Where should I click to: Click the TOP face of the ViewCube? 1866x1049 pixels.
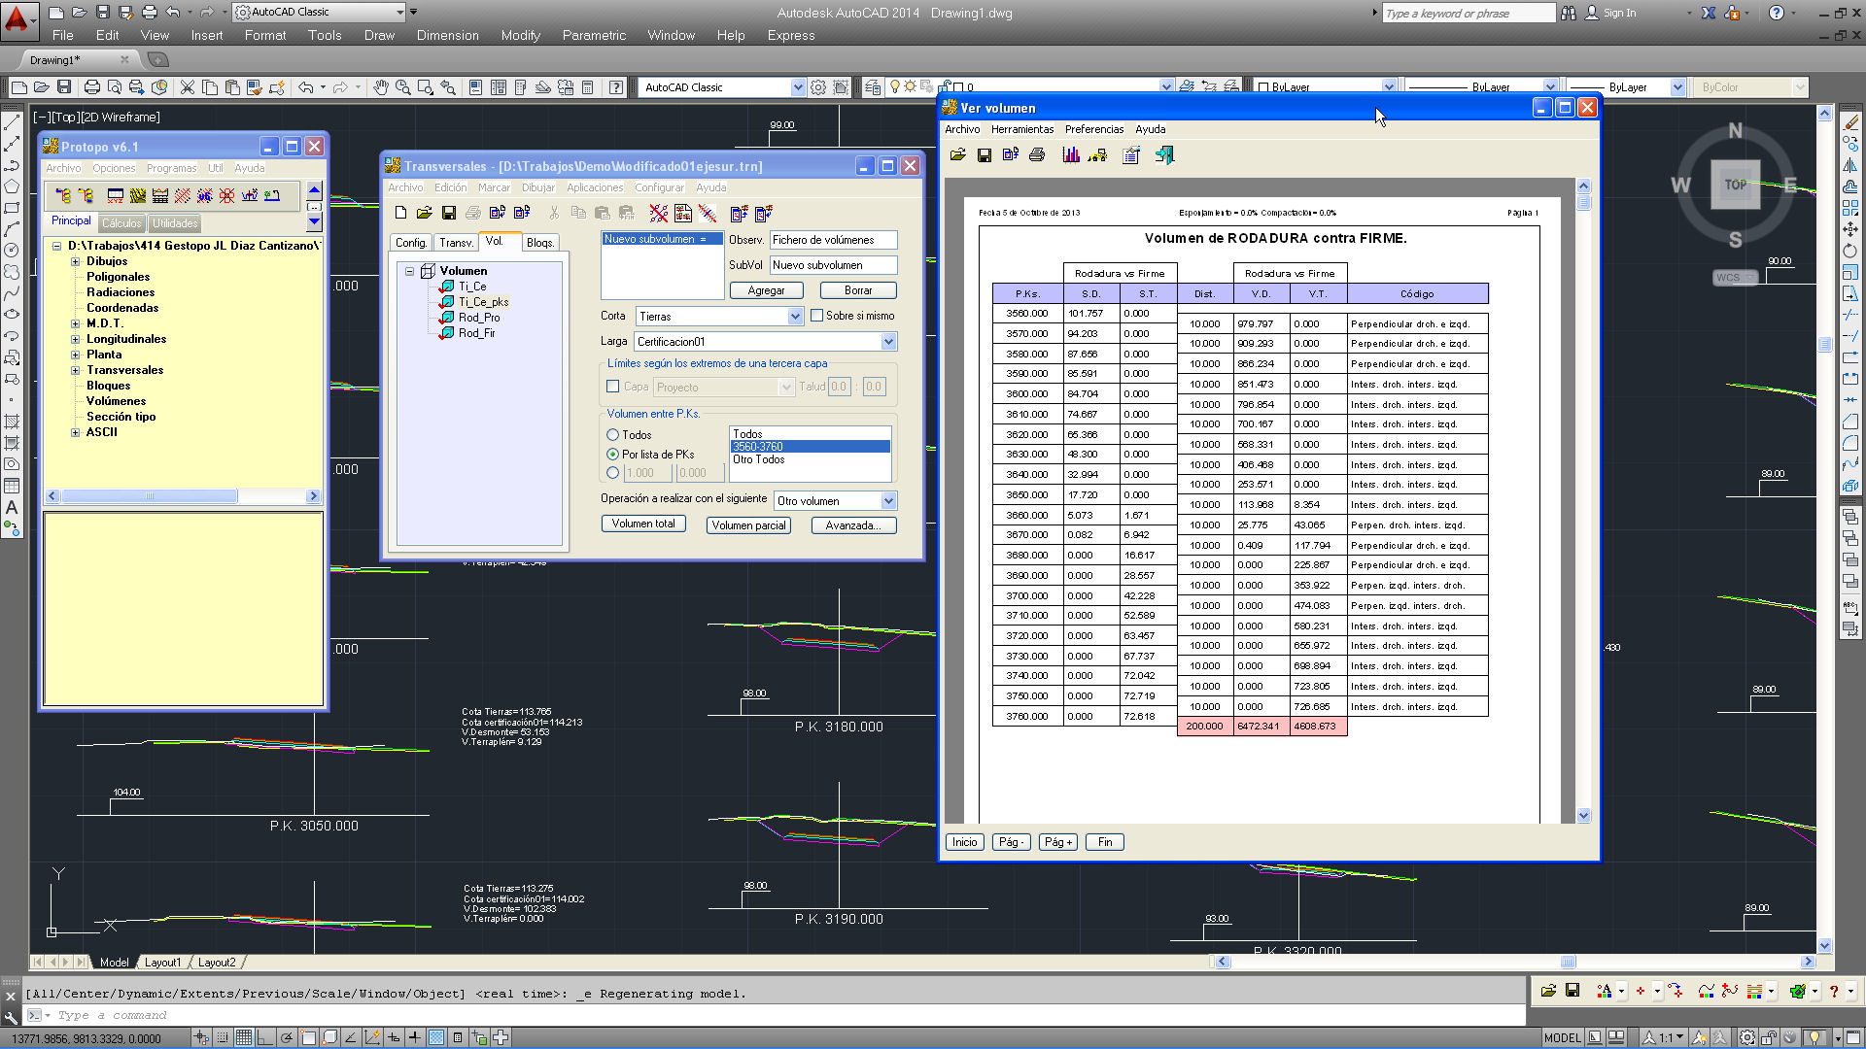pos(1735,185)
